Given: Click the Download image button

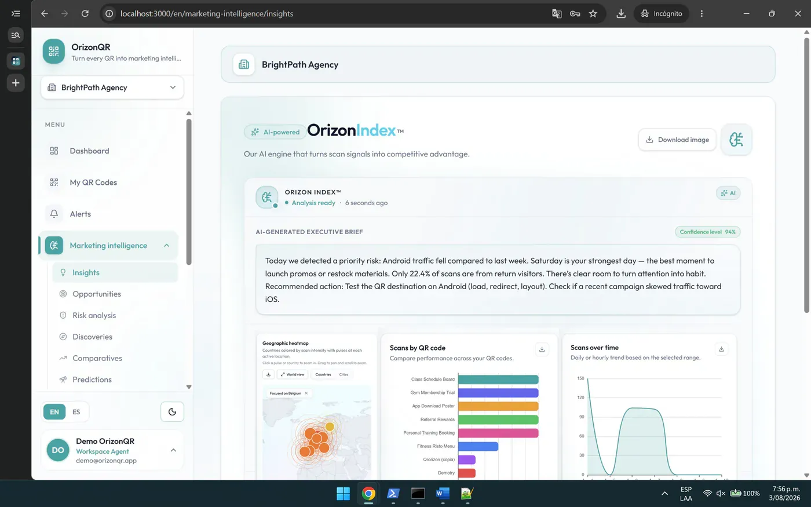Looking at the screenshot, I should [677, 140].
